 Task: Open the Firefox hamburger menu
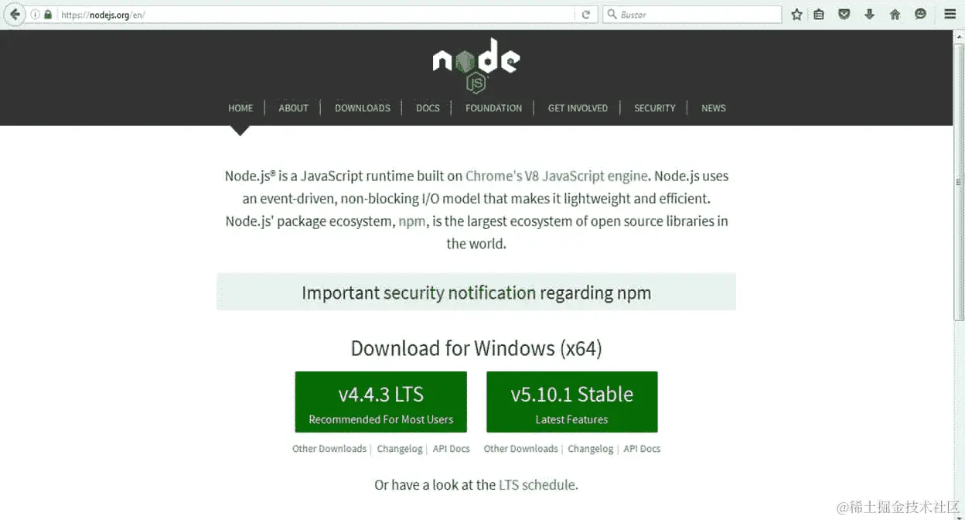click(950, 13)
